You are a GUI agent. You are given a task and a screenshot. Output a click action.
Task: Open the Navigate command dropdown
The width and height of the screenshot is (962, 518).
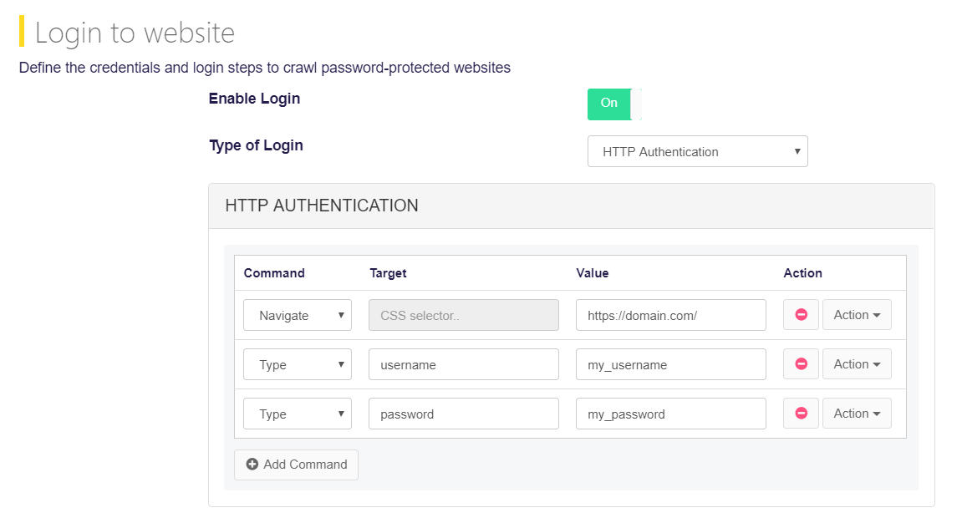tap(298, 315)
